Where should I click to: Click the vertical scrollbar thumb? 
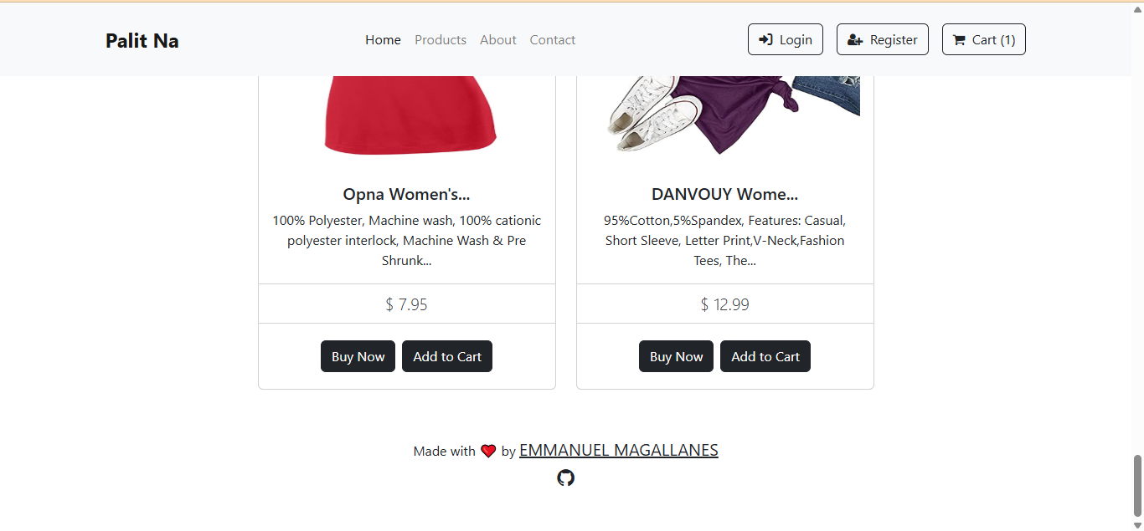pyautogui.click(x=1137, y=486)
